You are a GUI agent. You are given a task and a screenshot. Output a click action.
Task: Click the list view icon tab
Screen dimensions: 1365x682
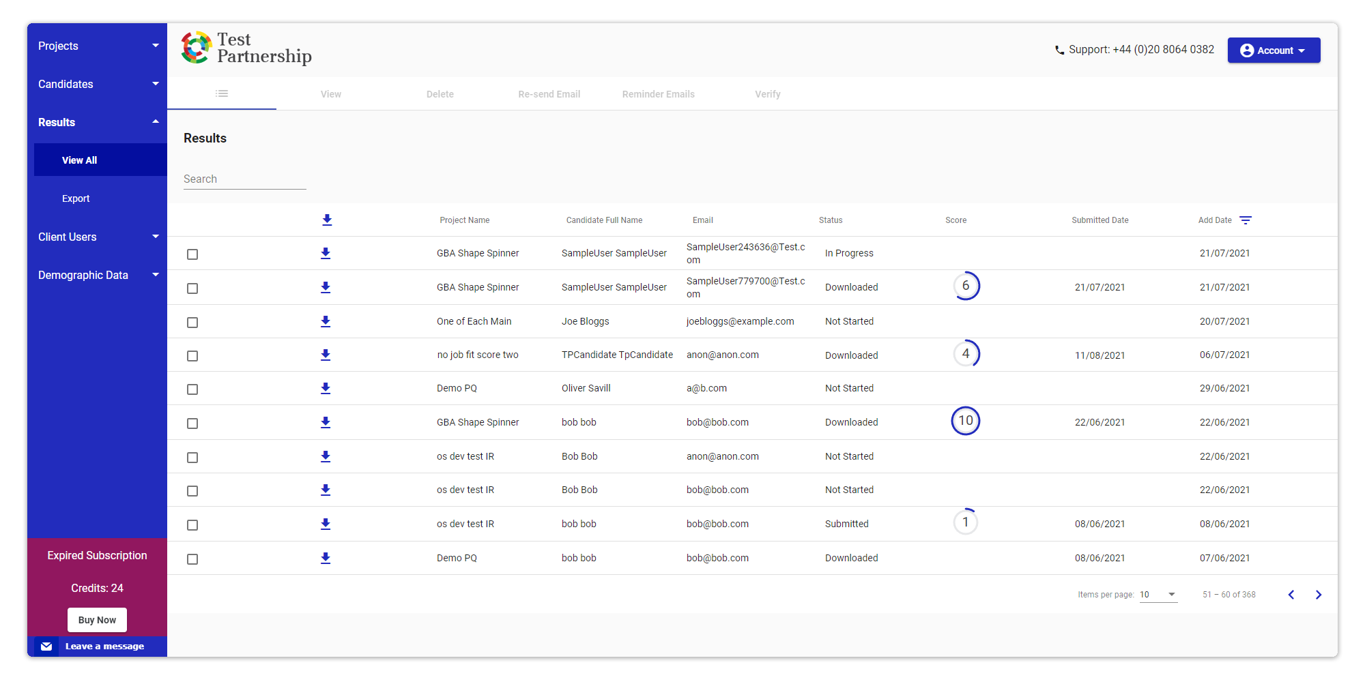click(x=222, y=93)
